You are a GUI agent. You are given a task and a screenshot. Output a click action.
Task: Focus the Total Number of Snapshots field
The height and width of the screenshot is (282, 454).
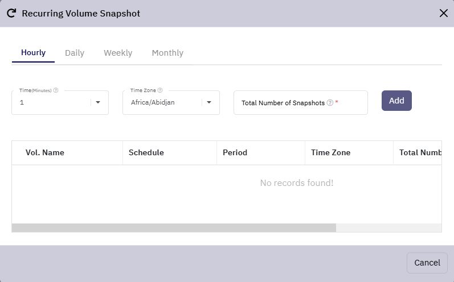coord(301,102)
